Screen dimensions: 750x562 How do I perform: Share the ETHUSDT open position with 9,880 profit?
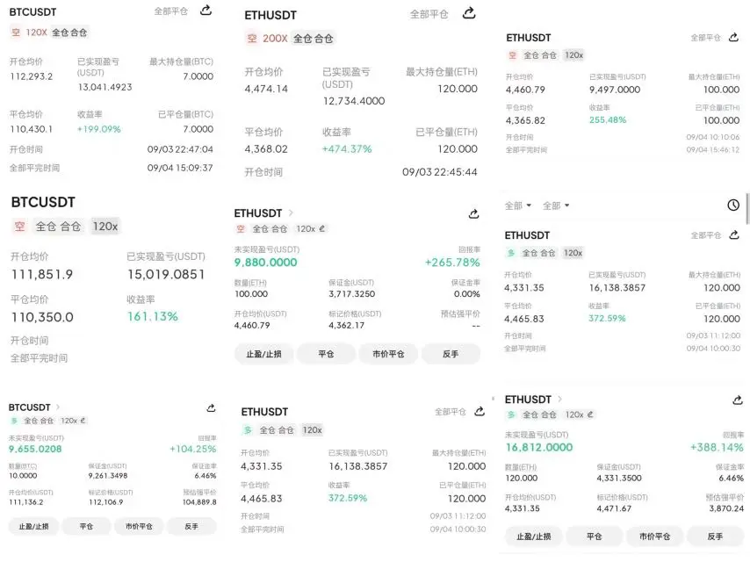[473, 213]
